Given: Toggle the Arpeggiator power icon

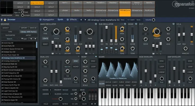Looking at the screenshot, I should (40, 20).
